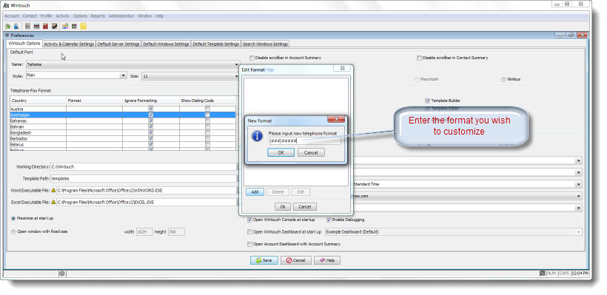Screen dimensions: 607x295
Task: Switch to Search Windows Settings tab
Action: [265, 44]
